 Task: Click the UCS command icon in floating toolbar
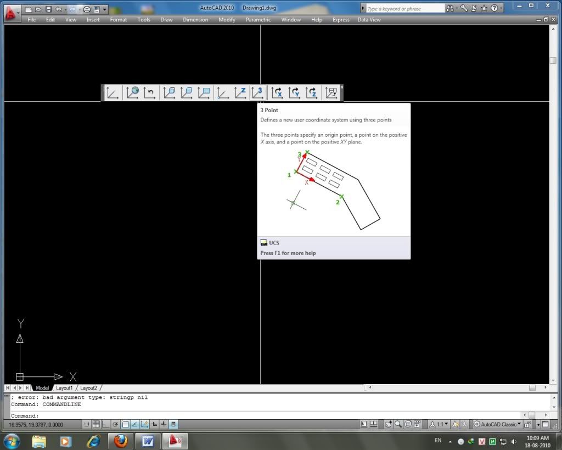coord(112,93)
